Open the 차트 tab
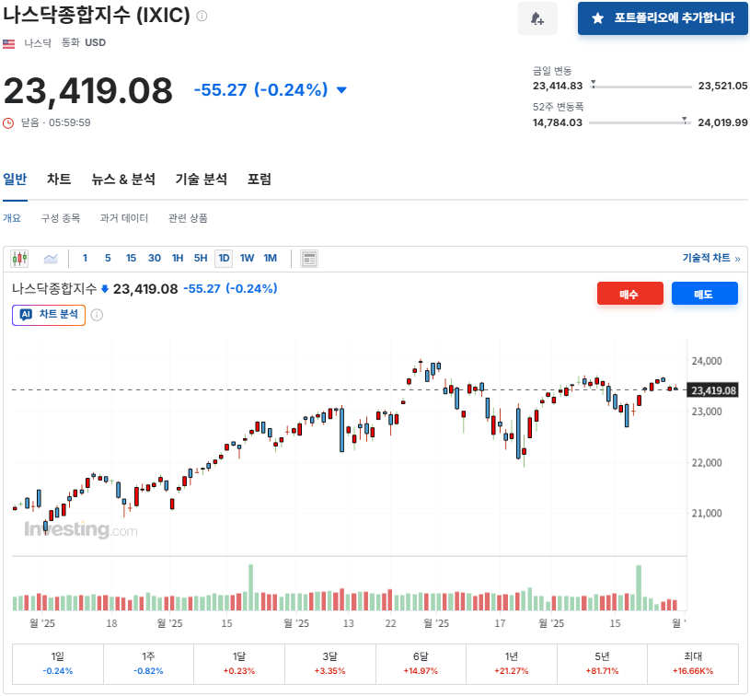The width and height of the screenshot is (750, 696). [59, 180]
